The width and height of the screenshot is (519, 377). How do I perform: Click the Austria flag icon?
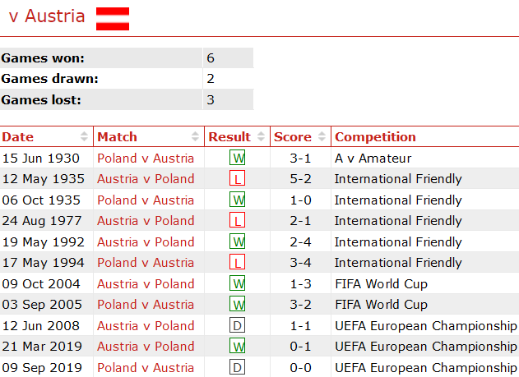point(113,18)
